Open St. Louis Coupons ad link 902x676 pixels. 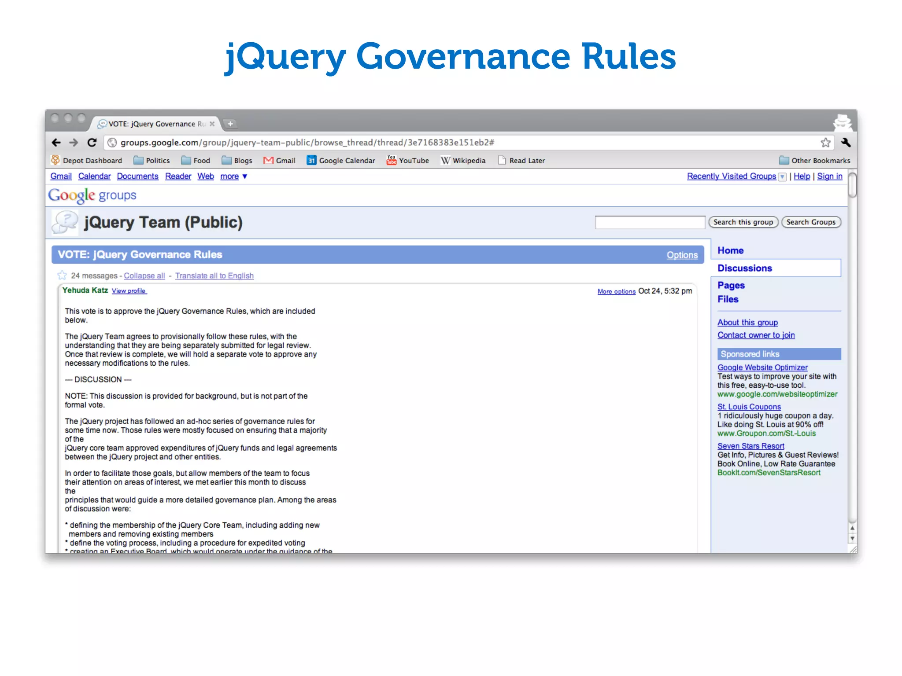(x=749, y=407)
